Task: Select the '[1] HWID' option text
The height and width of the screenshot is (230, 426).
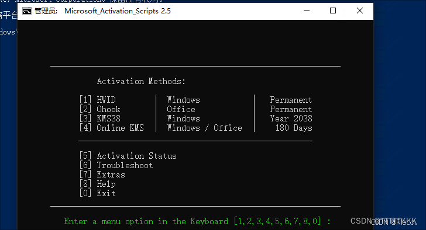Action: [98, 100]
